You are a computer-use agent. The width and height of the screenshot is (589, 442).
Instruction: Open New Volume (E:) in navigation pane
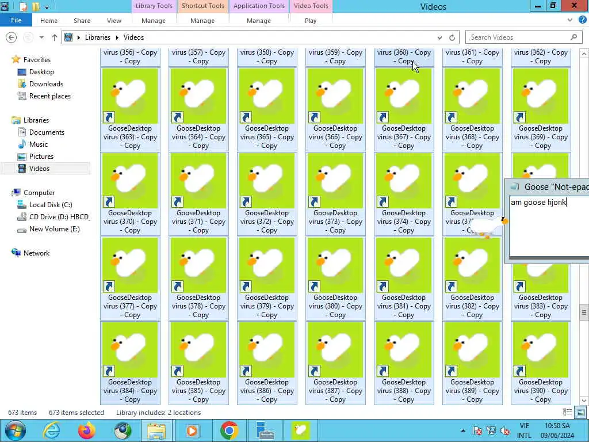(x=54, y=229)
